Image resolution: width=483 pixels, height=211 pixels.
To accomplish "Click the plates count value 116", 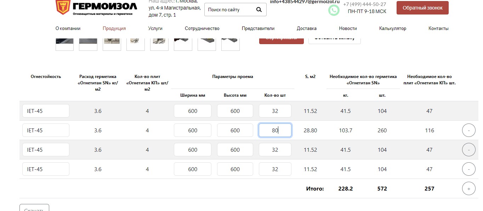I will [x=430, y=131].
